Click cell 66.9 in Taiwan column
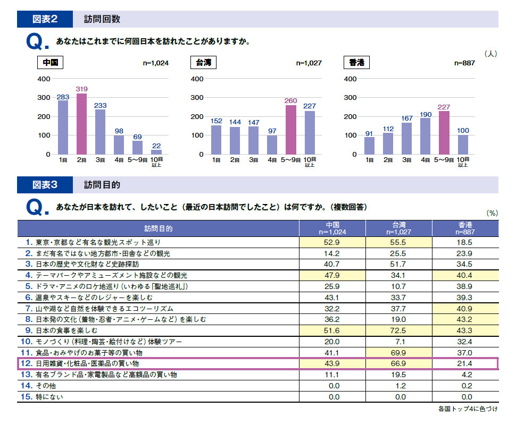 tap(399, 363)
